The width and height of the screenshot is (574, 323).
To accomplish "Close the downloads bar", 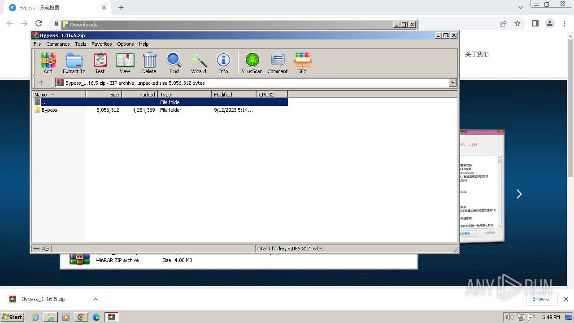I will point(565,299).
